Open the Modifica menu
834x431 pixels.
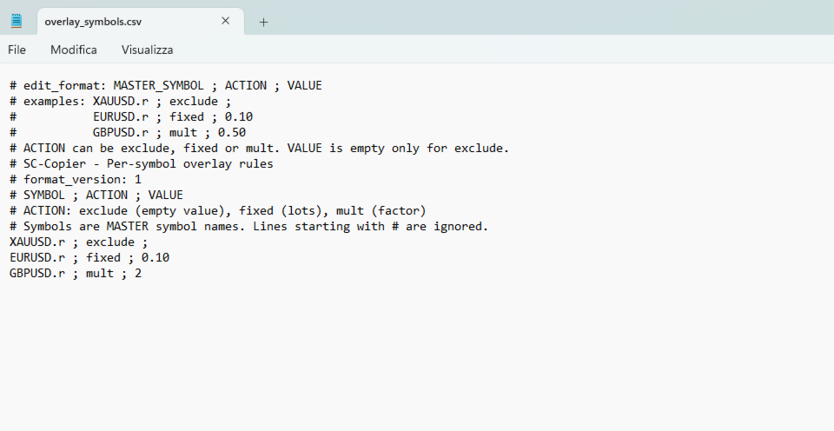click(73, 50)
